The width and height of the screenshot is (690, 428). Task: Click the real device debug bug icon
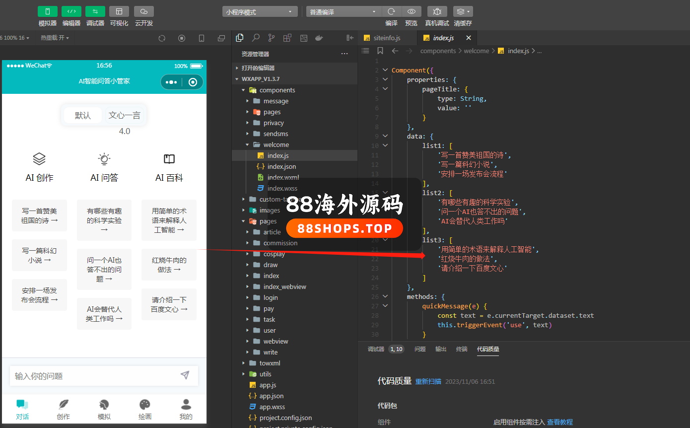(x=437, y=11)
